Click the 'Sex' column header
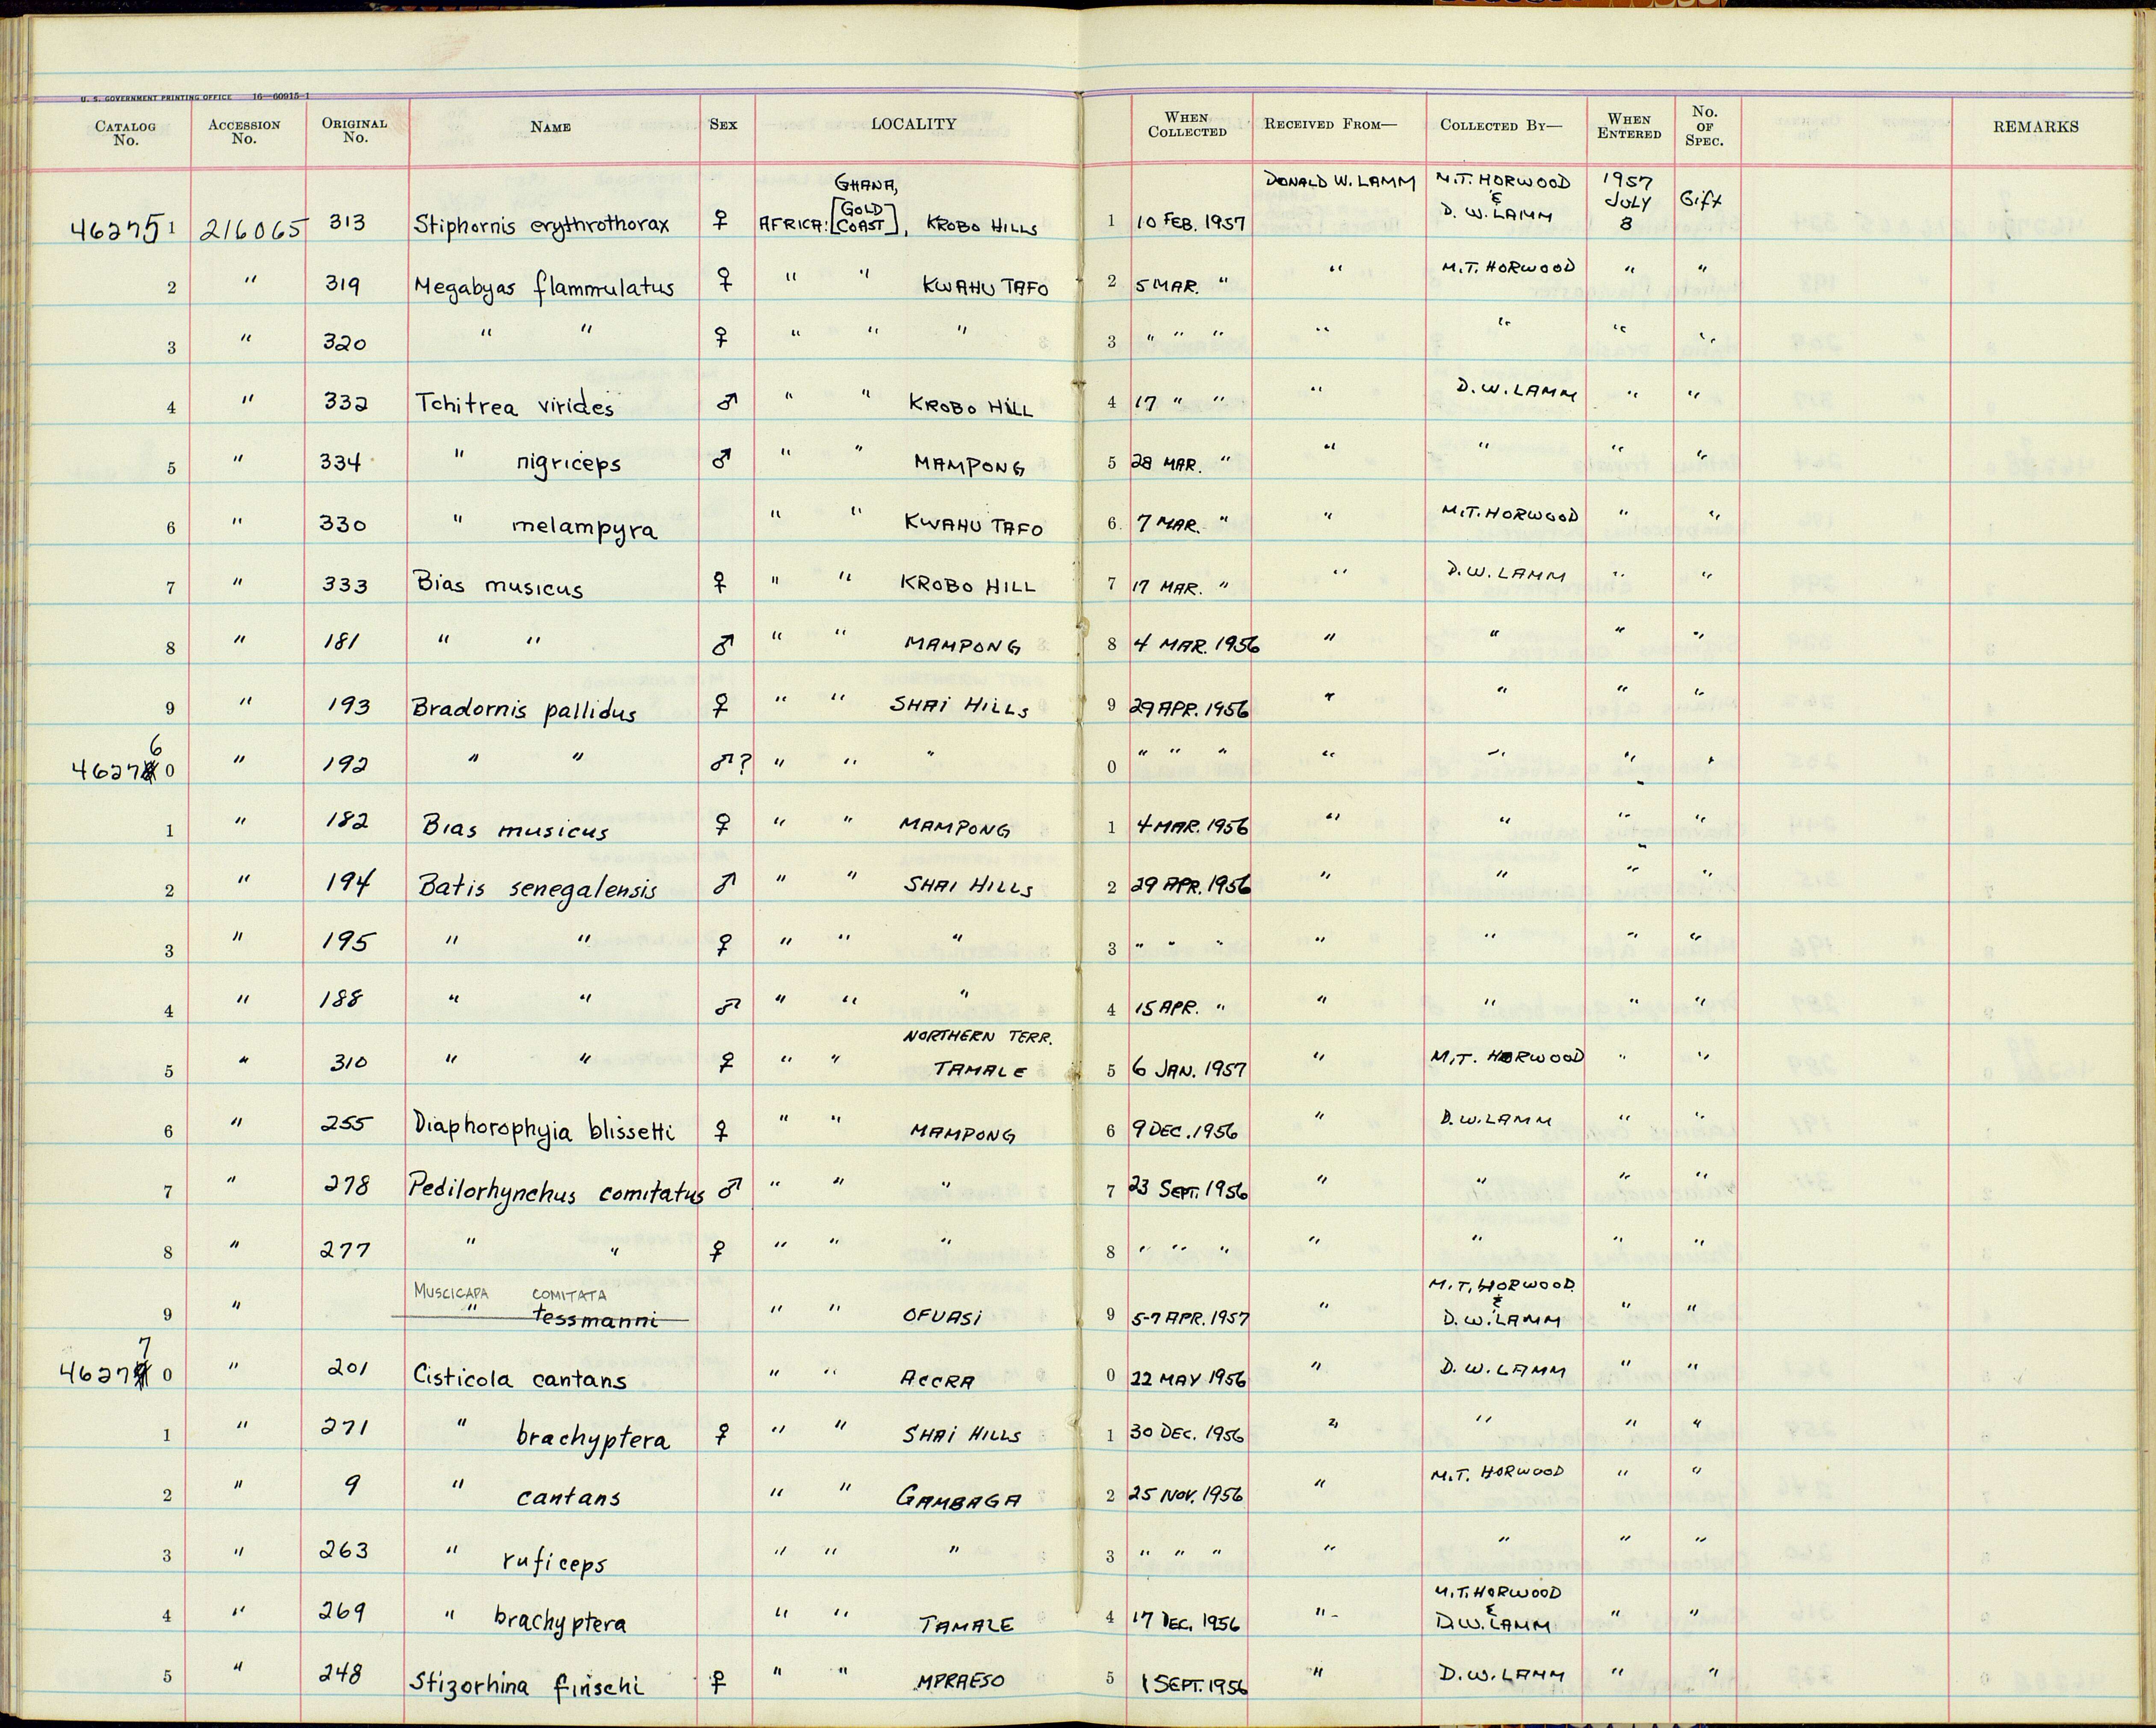 723,125
